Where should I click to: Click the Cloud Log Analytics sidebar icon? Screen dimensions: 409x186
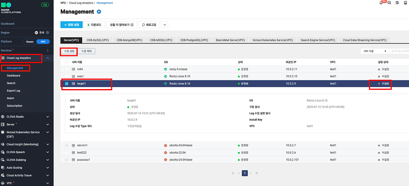[3, 58]
